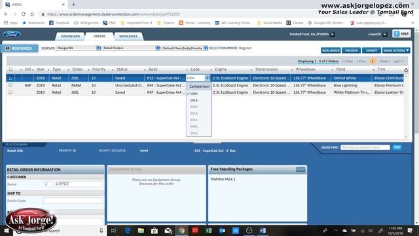Select checkbox for order R66M

10,85
